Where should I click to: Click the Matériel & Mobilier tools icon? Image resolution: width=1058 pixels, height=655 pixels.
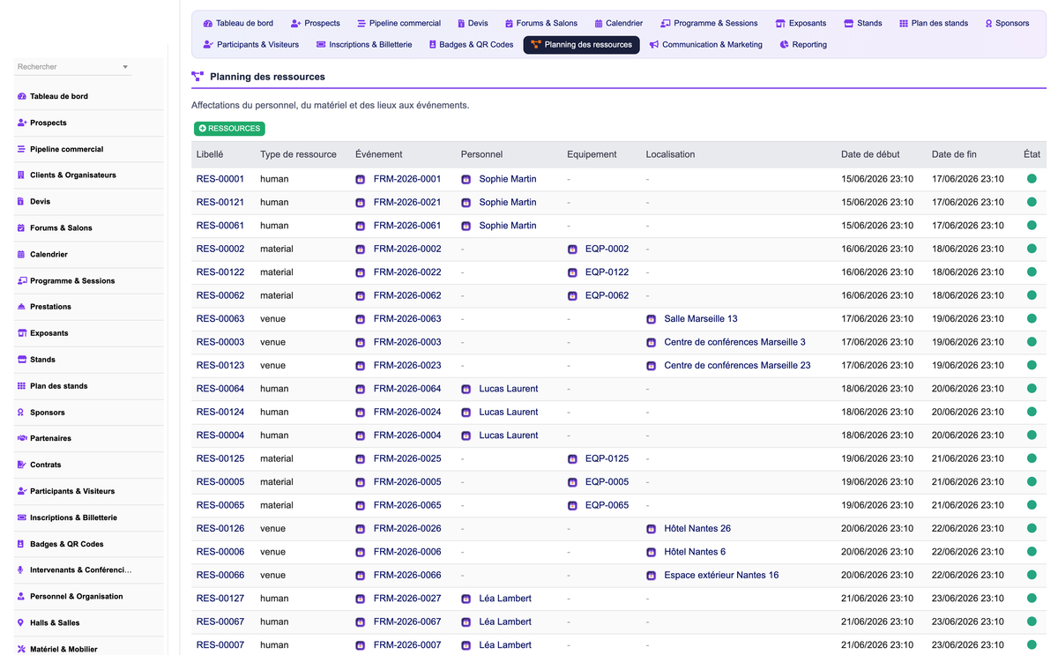point(21,649)
